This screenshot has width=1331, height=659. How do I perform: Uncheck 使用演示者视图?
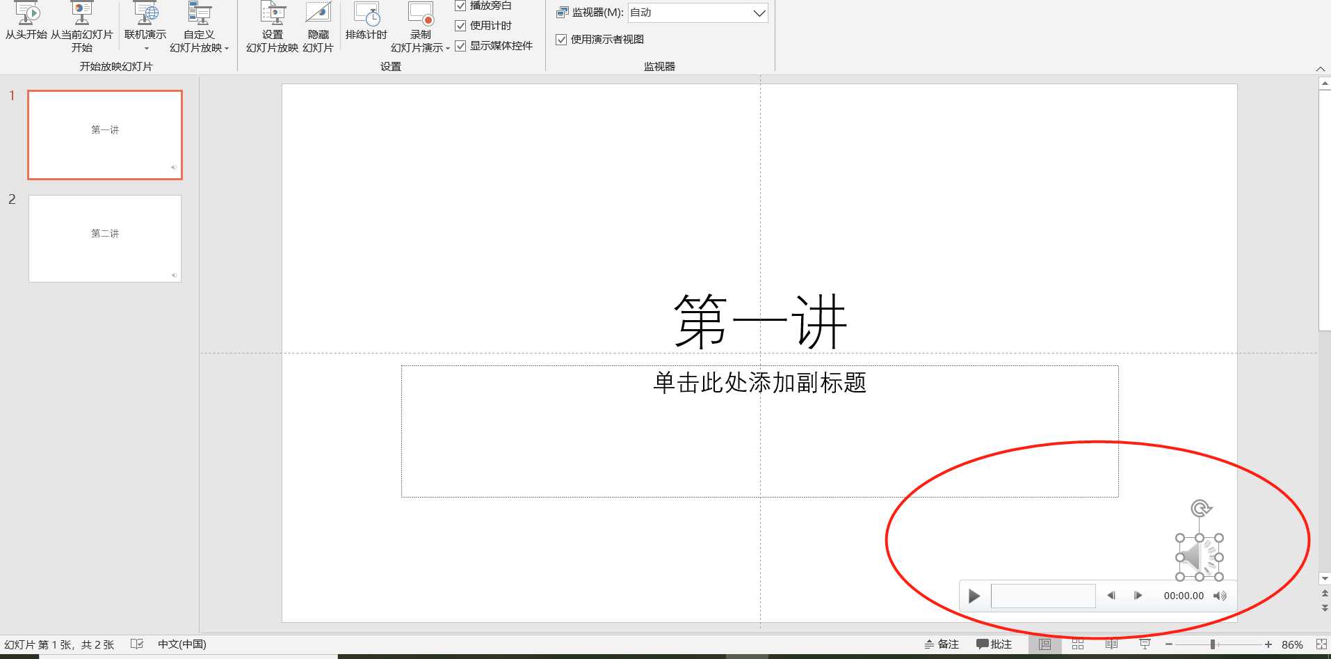561,40
